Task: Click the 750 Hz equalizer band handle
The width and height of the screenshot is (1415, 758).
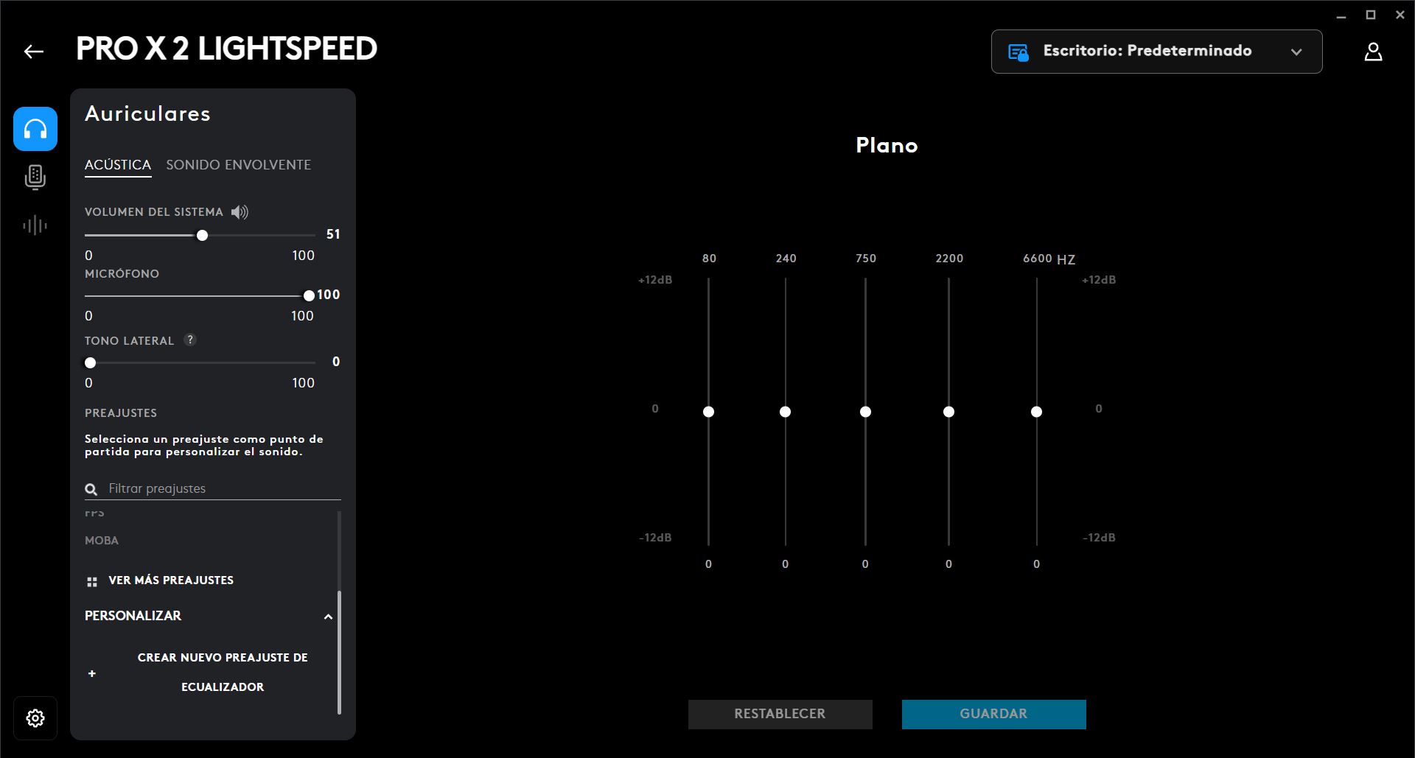Action: pos(865,412)
